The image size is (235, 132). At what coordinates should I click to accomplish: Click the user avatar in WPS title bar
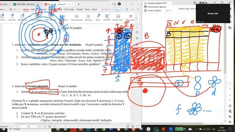tap(119, 4)
